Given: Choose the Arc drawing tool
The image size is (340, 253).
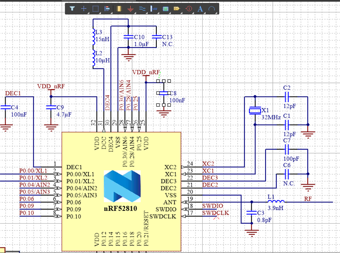Looking at the screenshot, I should coord(211,9).
